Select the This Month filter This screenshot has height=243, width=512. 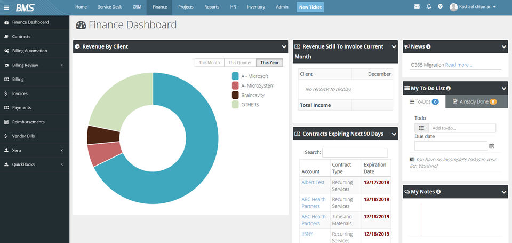209,62
